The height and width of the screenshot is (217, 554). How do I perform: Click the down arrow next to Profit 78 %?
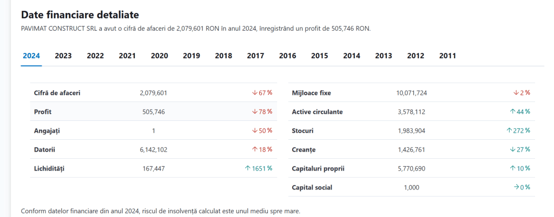tap(254, 112)
